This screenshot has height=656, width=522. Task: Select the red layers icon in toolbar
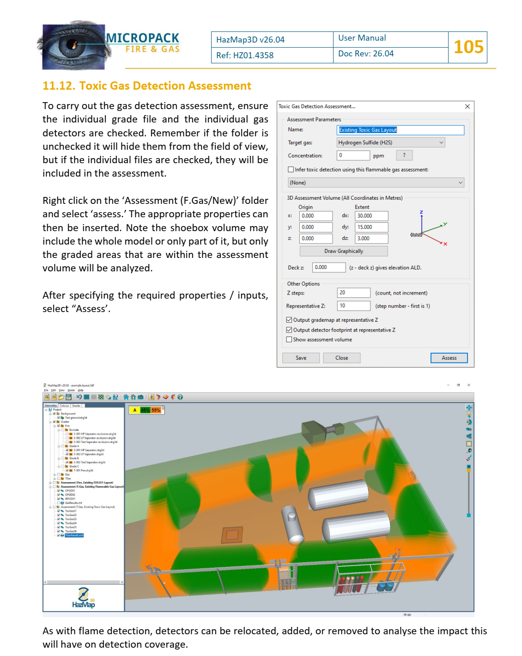[x=165, y=397]
